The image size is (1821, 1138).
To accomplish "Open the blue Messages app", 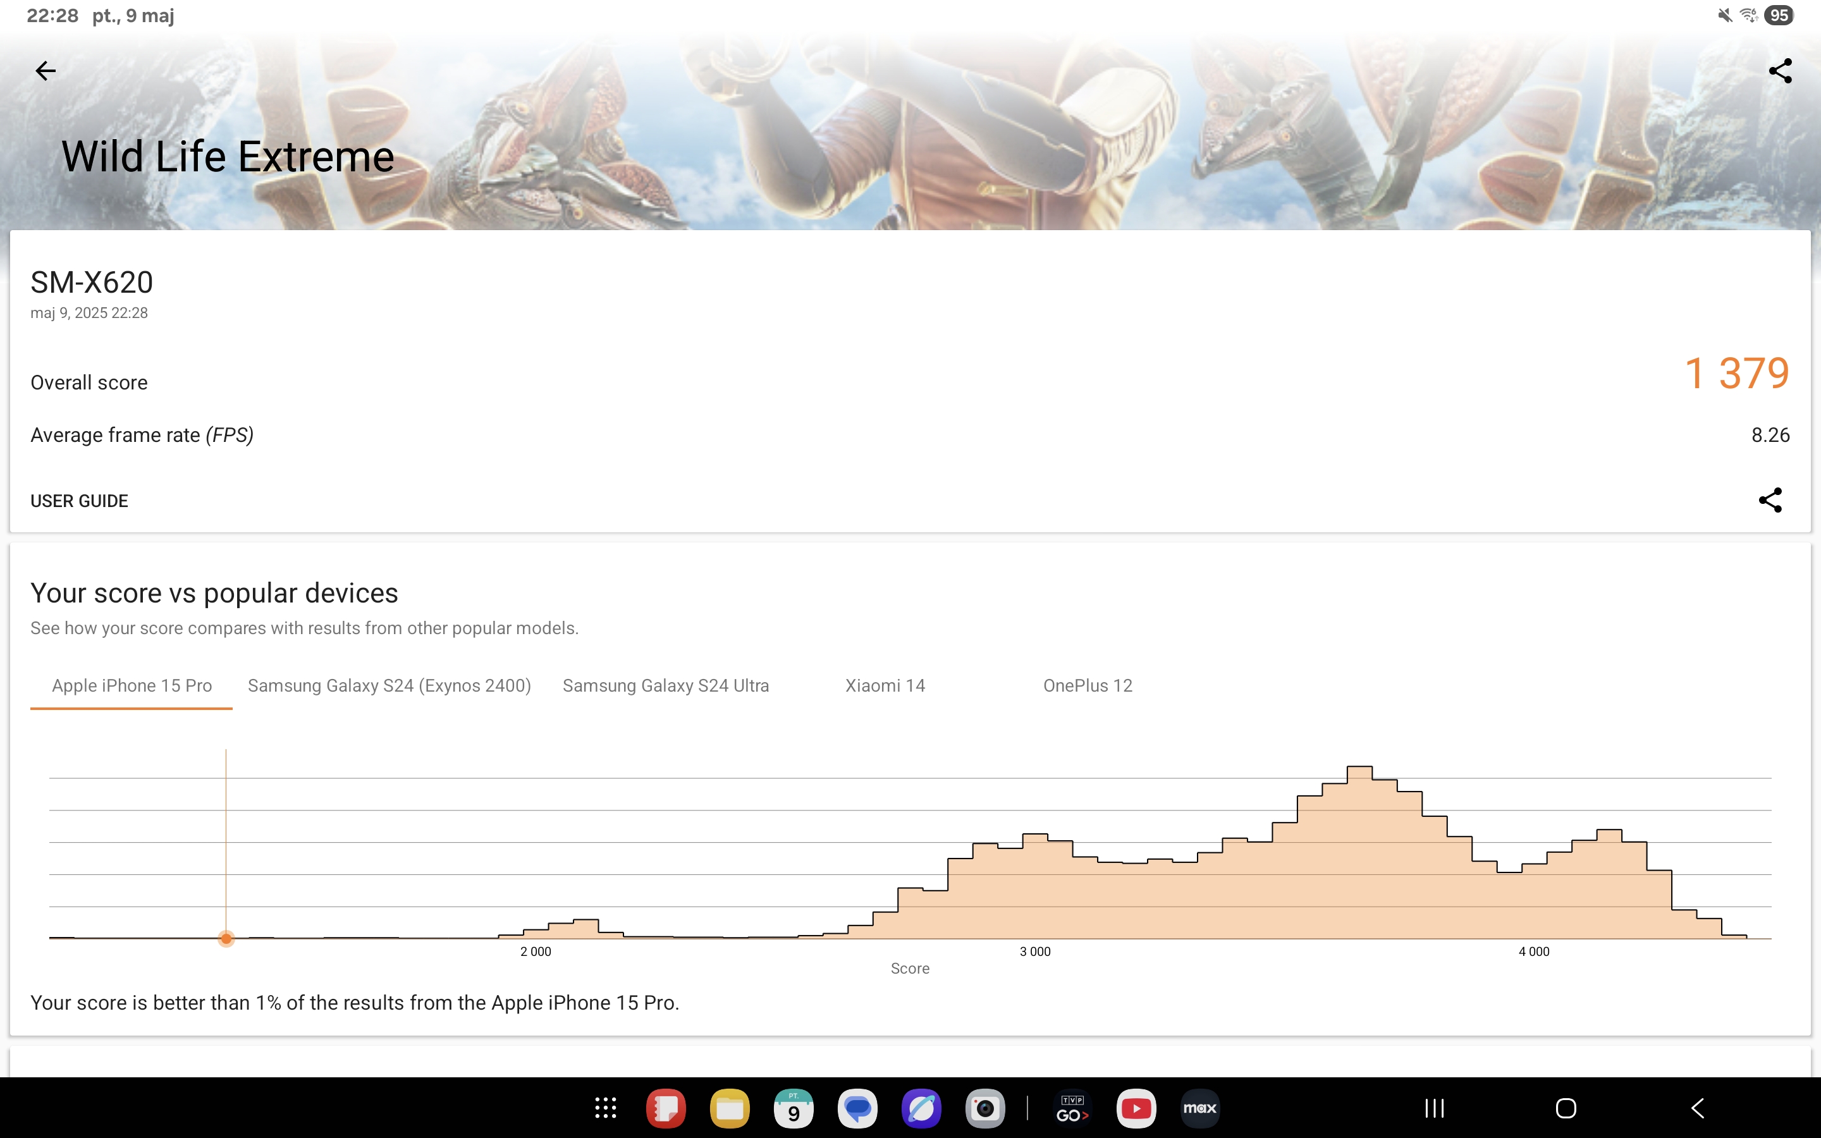I will pos(857,1108).
